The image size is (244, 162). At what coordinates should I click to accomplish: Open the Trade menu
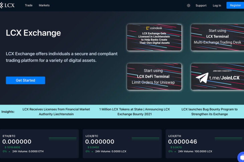click(29, 5)
